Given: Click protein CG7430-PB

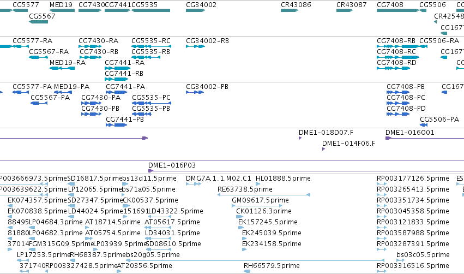Looking at the screenshot, I should (x=91, y=114).
